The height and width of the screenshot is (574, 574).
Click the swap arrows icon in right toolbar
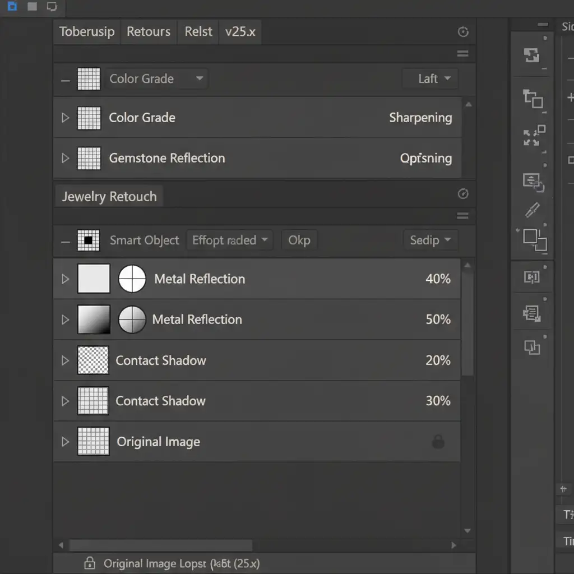531,55
